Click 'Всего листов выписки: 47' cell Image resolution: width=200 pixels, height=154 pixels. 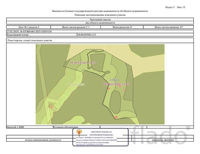click(x=169, y=27)
